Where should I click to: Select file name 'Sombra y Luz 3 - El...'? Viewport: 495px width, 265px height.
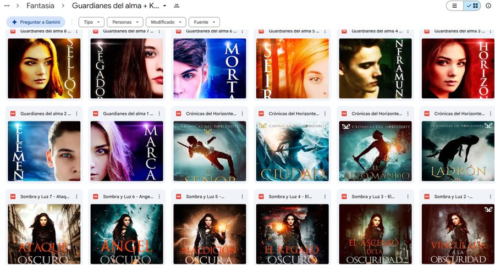click(x=373, y=196)
